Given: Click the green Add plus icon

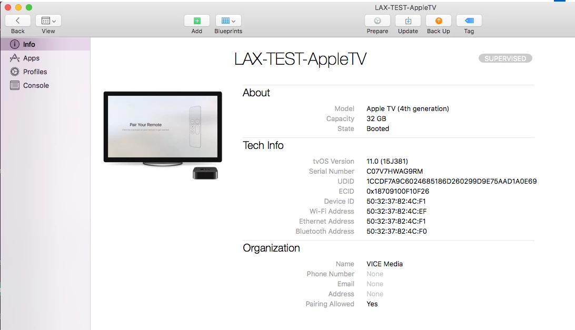Looking at the screenshot, I should click(x=197, y=21).
